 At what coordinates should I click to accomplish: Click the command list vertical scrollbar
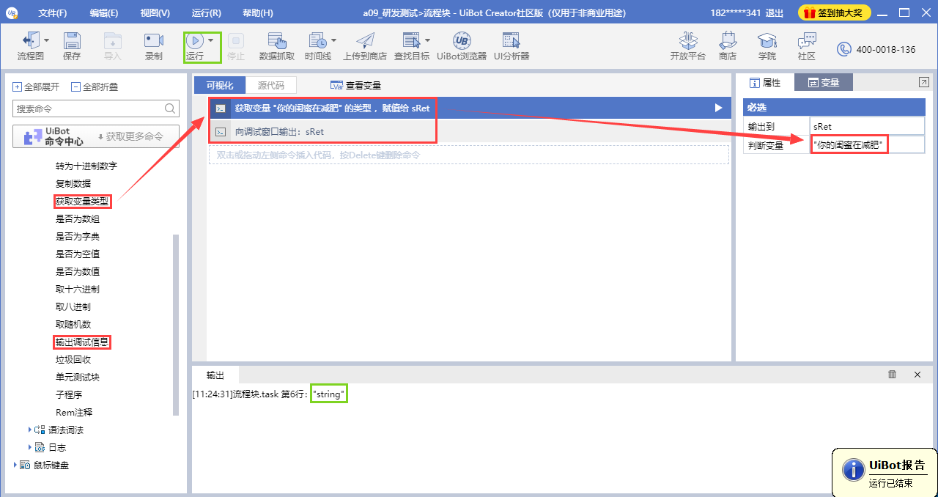(x=175, y=323)
